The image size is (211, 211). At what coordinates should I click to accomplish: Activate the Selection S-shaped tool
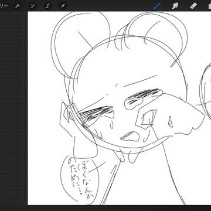47,6
